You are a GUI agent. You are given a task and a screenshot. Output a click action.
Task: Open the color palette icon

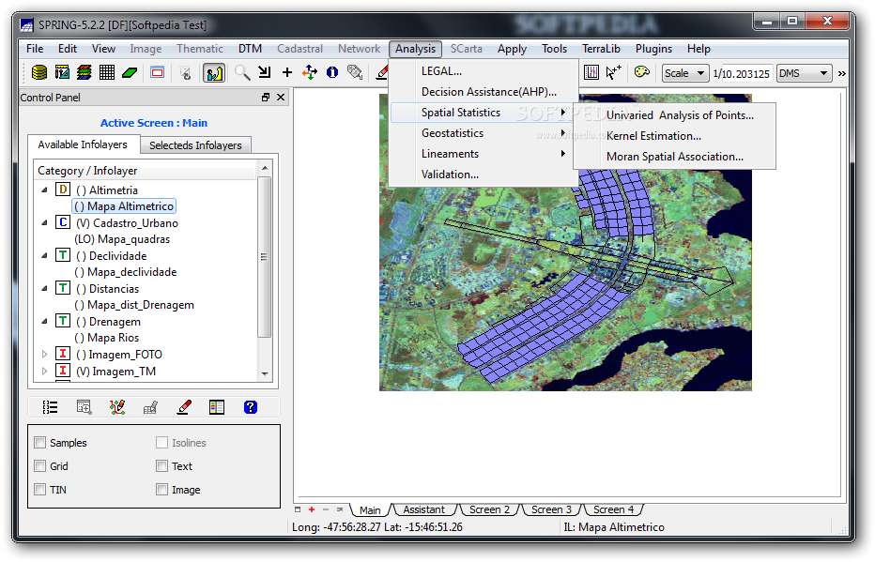[642, 72]
